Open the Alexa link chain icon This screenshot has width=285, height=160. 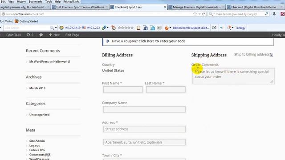(104, 28)
